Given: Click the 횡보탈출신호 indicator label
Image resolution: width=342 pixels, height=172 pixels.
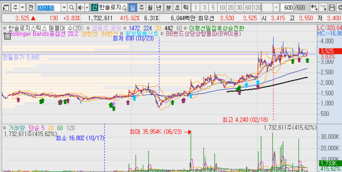Looking at the screenshot, I should (141, 33).
